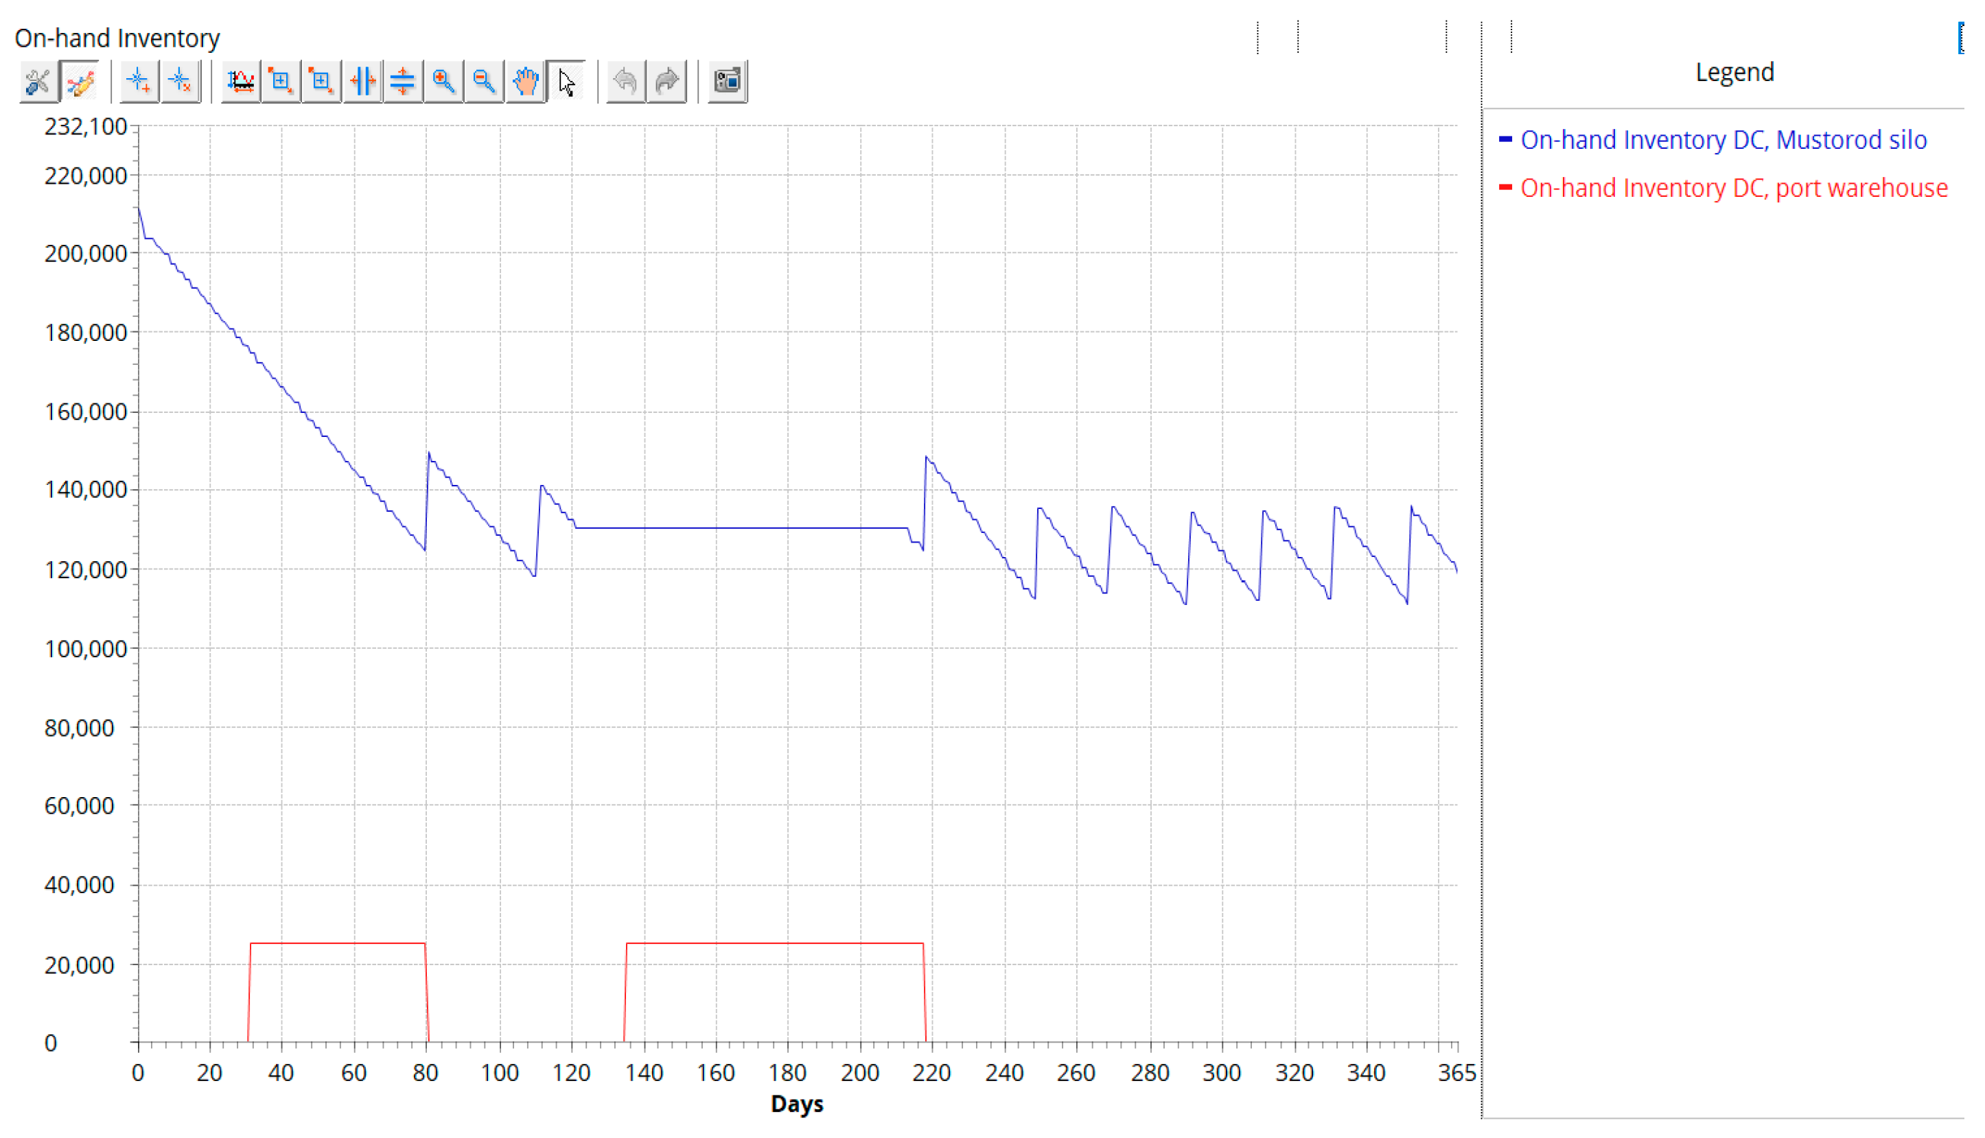Image resolution: width=1985 pixels, height=1138 pixels.
Task: Remove data cursor marker icon
Action: coord(180,81)
